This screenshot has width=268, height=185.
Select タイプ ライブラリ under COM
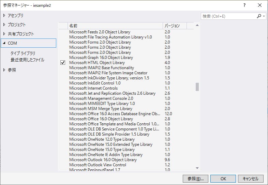point(23,53)
